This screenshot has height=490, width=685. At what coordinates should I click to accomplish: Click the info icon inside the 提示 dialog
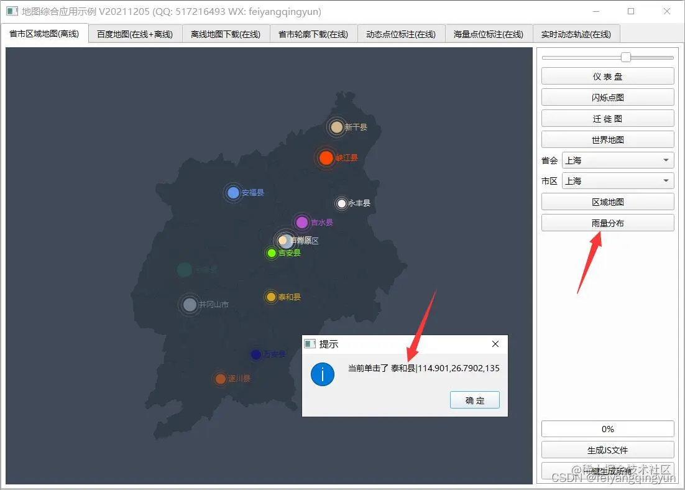[322, 374]
